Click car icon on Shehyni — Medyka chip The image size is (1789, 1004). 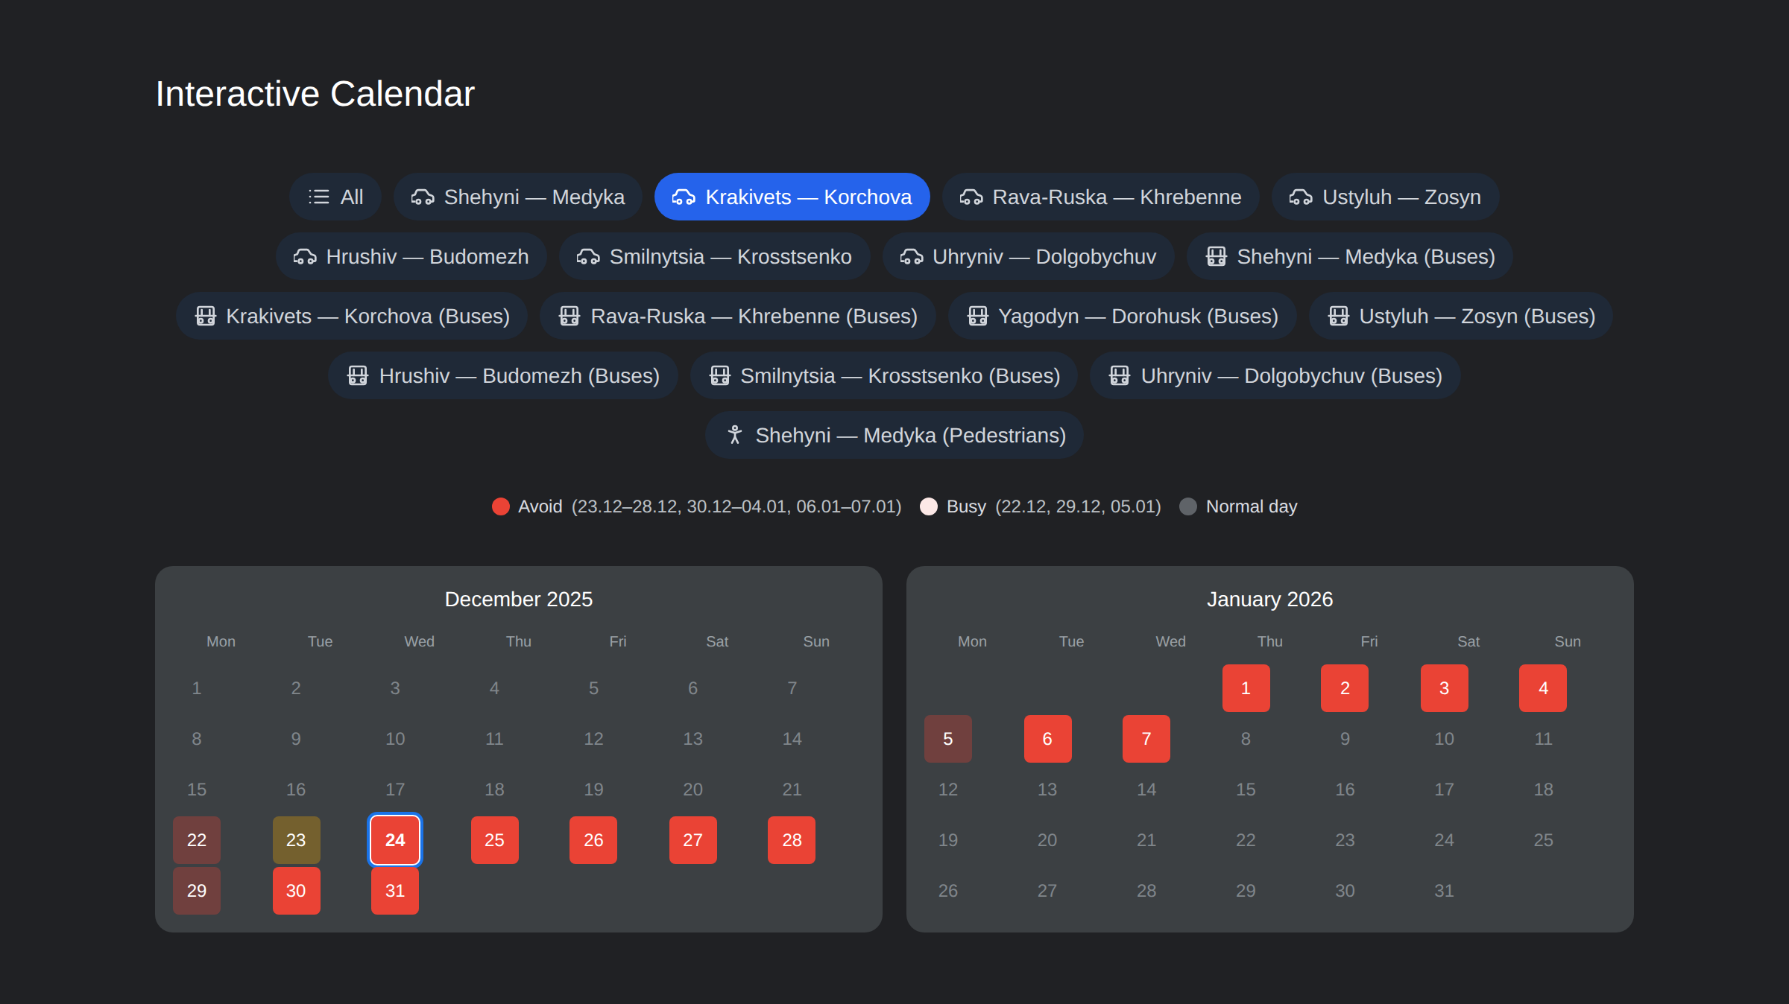click(x=423, y=197)
